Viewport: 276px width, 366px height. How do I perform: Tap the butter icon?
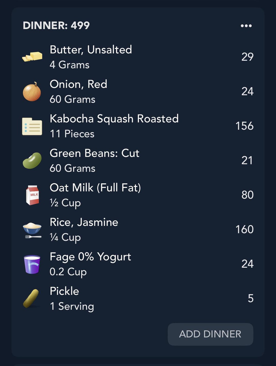[32, 57]
